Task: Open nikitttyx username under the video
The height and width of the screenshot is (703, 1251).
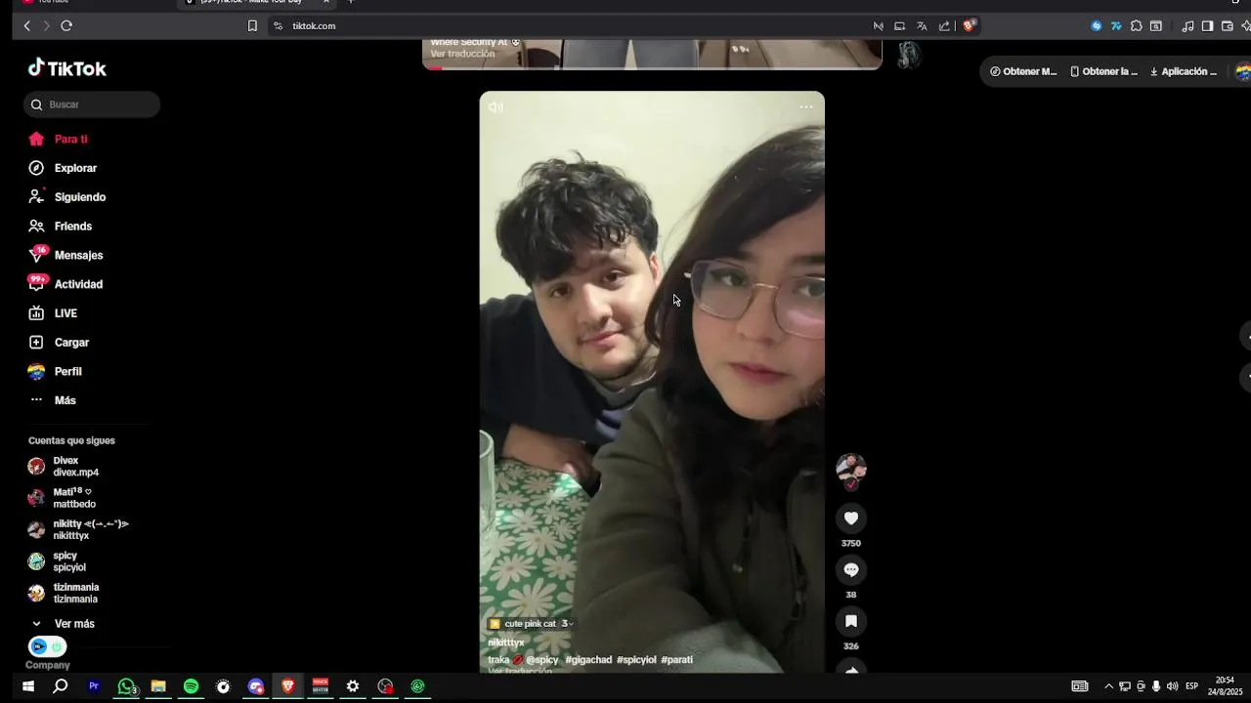Action: click(x=506, y=642)
